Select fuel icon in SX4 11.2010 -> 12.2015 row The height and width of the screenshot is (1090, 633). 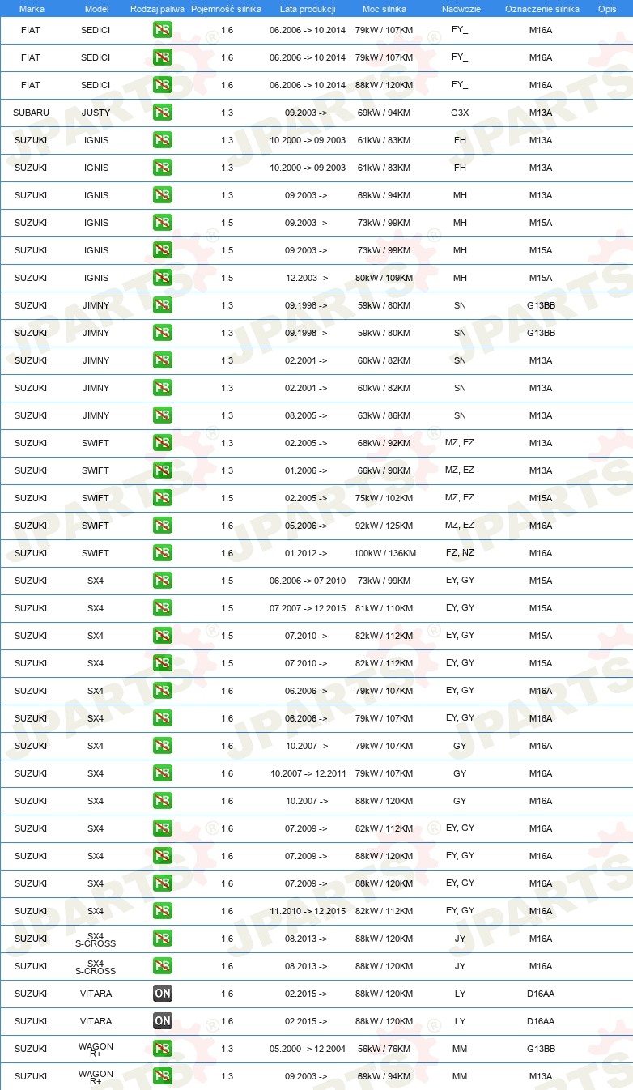tap(163, 911)
